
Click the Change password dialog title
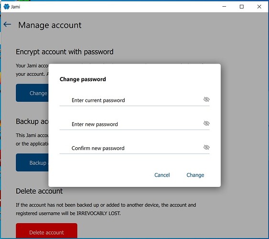pyautogui.click(x=83, y=79)
